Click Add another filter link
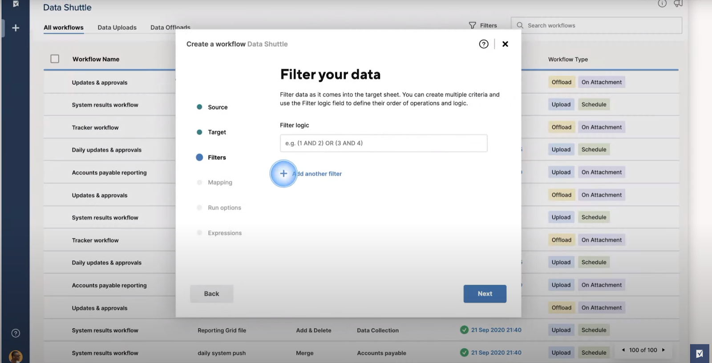712x363 pixels. 317,174
